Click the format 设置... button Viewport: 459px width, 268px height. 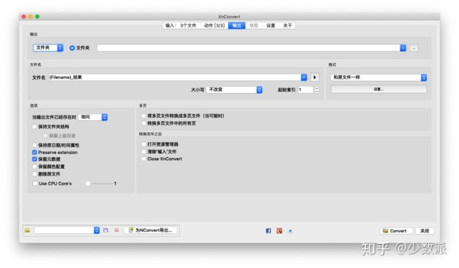pyautogui.click(x=379, y=89)
